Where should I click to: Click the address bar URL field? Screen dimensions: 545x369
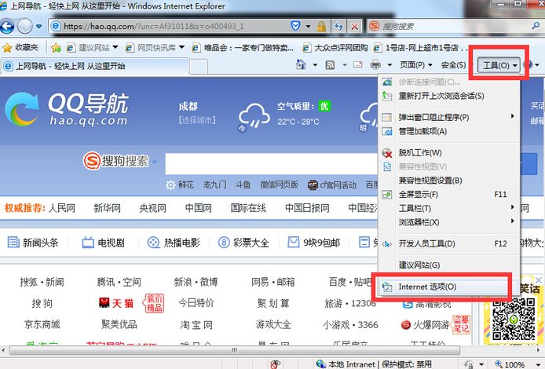pos(170,27)
